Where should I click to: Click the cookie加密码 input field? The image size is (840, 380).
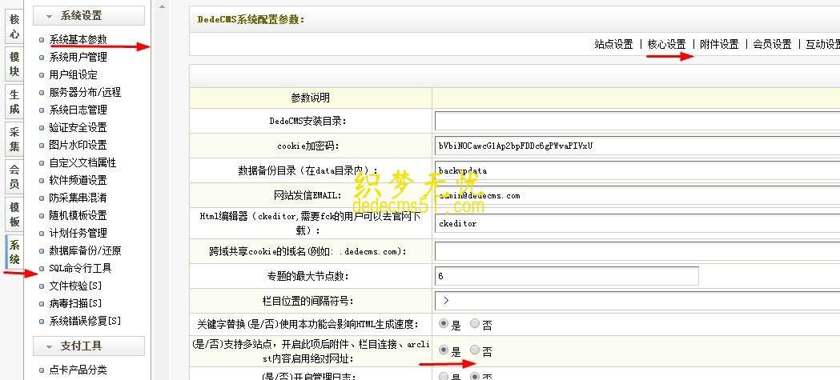(x=637, y=146)
